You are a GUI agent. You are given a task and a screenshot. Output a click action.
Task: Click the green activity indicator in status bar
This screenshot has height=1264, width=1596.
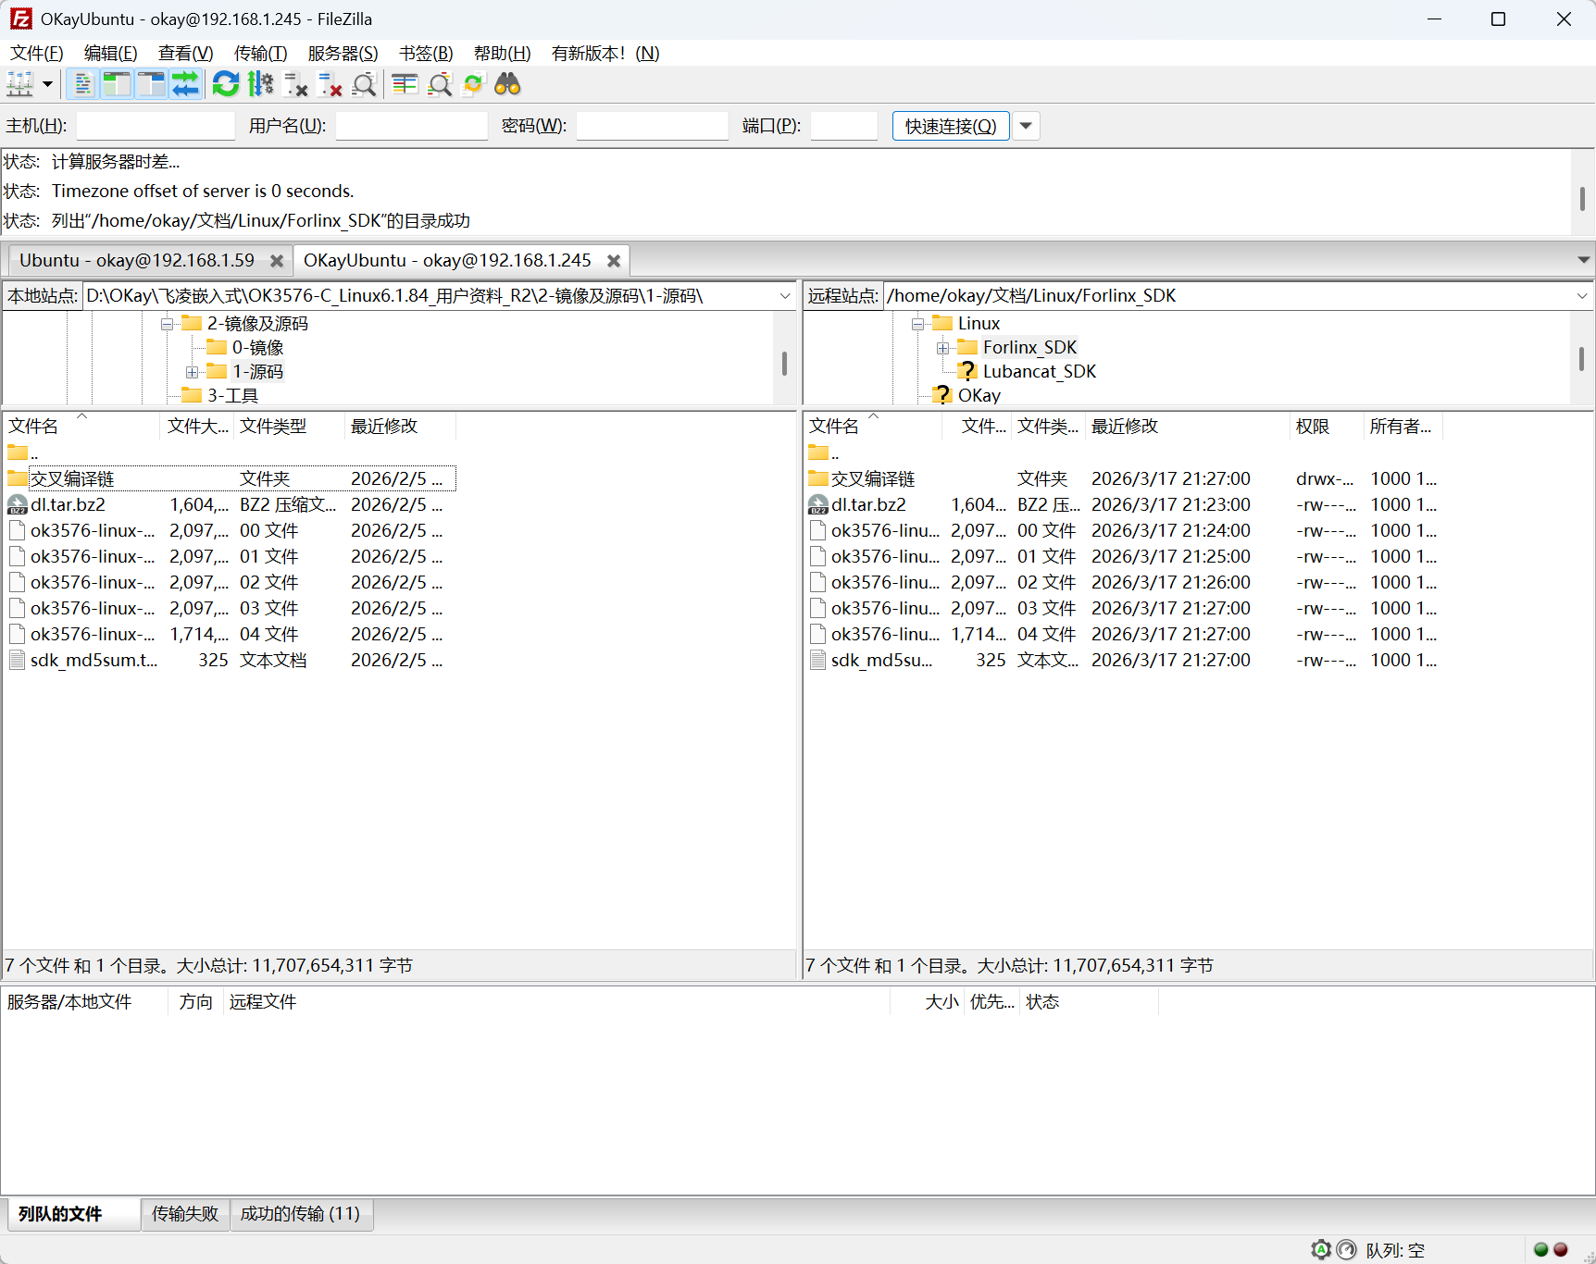pos(1541,1250)
